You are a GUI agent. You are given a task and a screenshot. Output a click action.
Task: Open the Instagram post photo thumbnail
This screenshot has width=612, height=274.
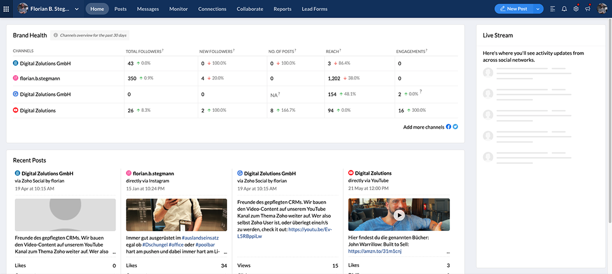coord(176,215)
